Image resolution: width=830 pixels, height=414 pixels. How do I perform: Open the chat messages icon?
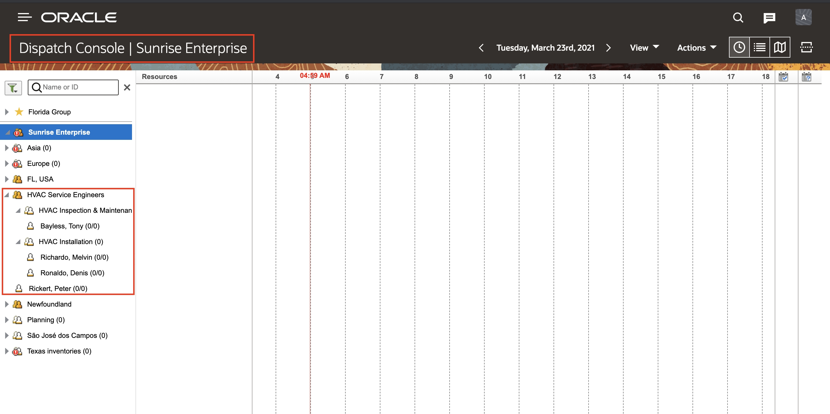pos(769,18)
